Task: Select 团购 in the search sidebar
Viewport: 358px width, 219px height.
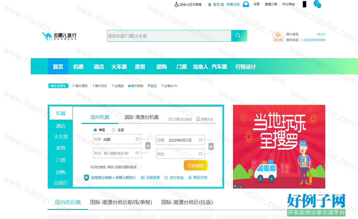Action: point(61,172)
